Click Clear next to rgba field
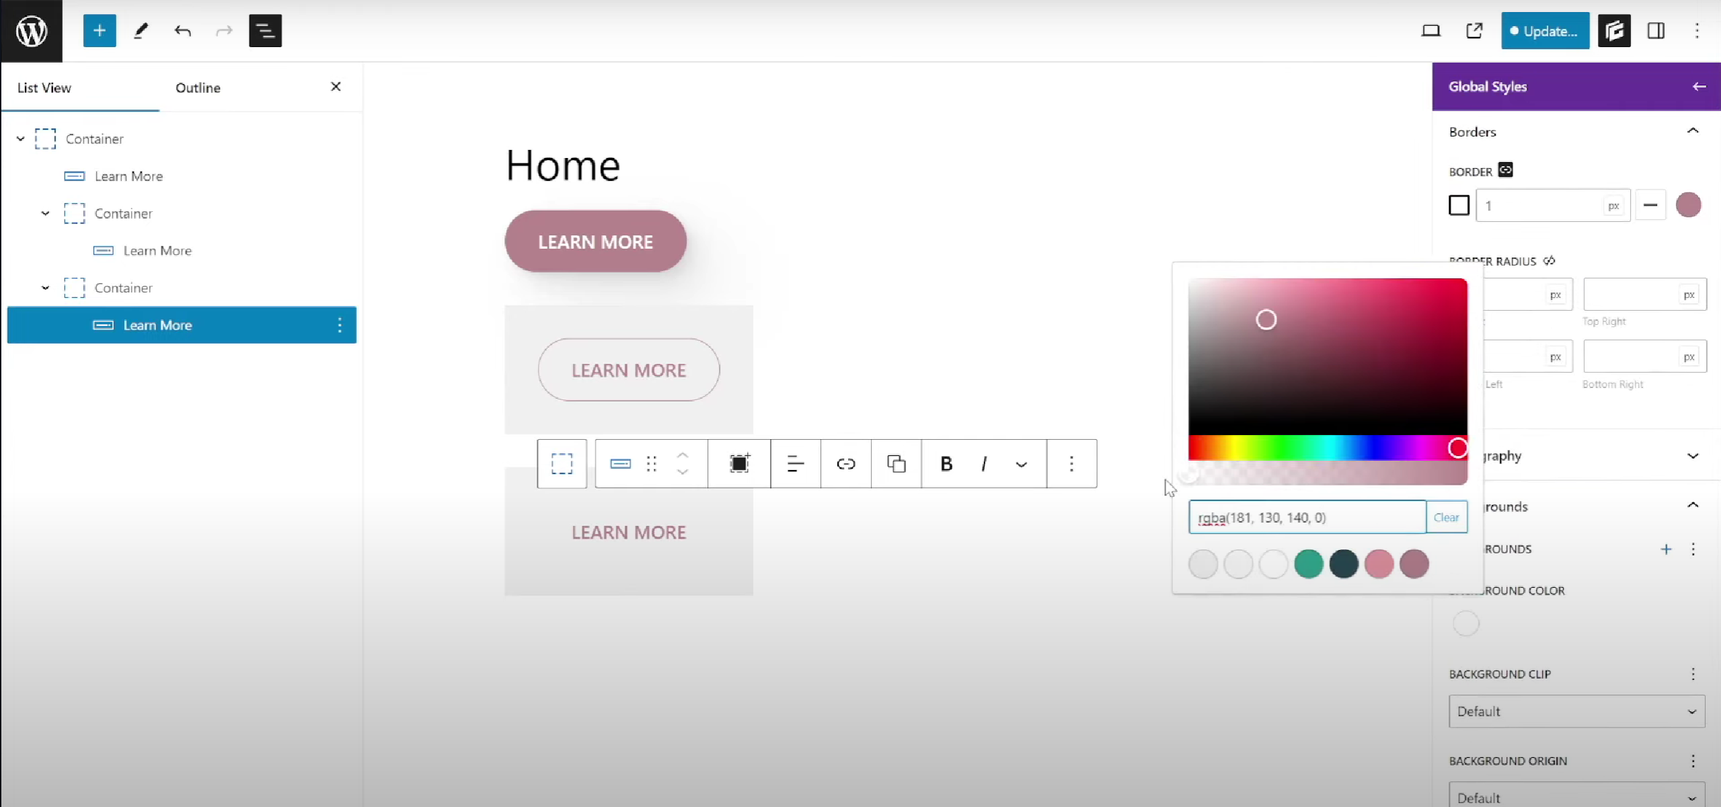 pos(1446,517)
